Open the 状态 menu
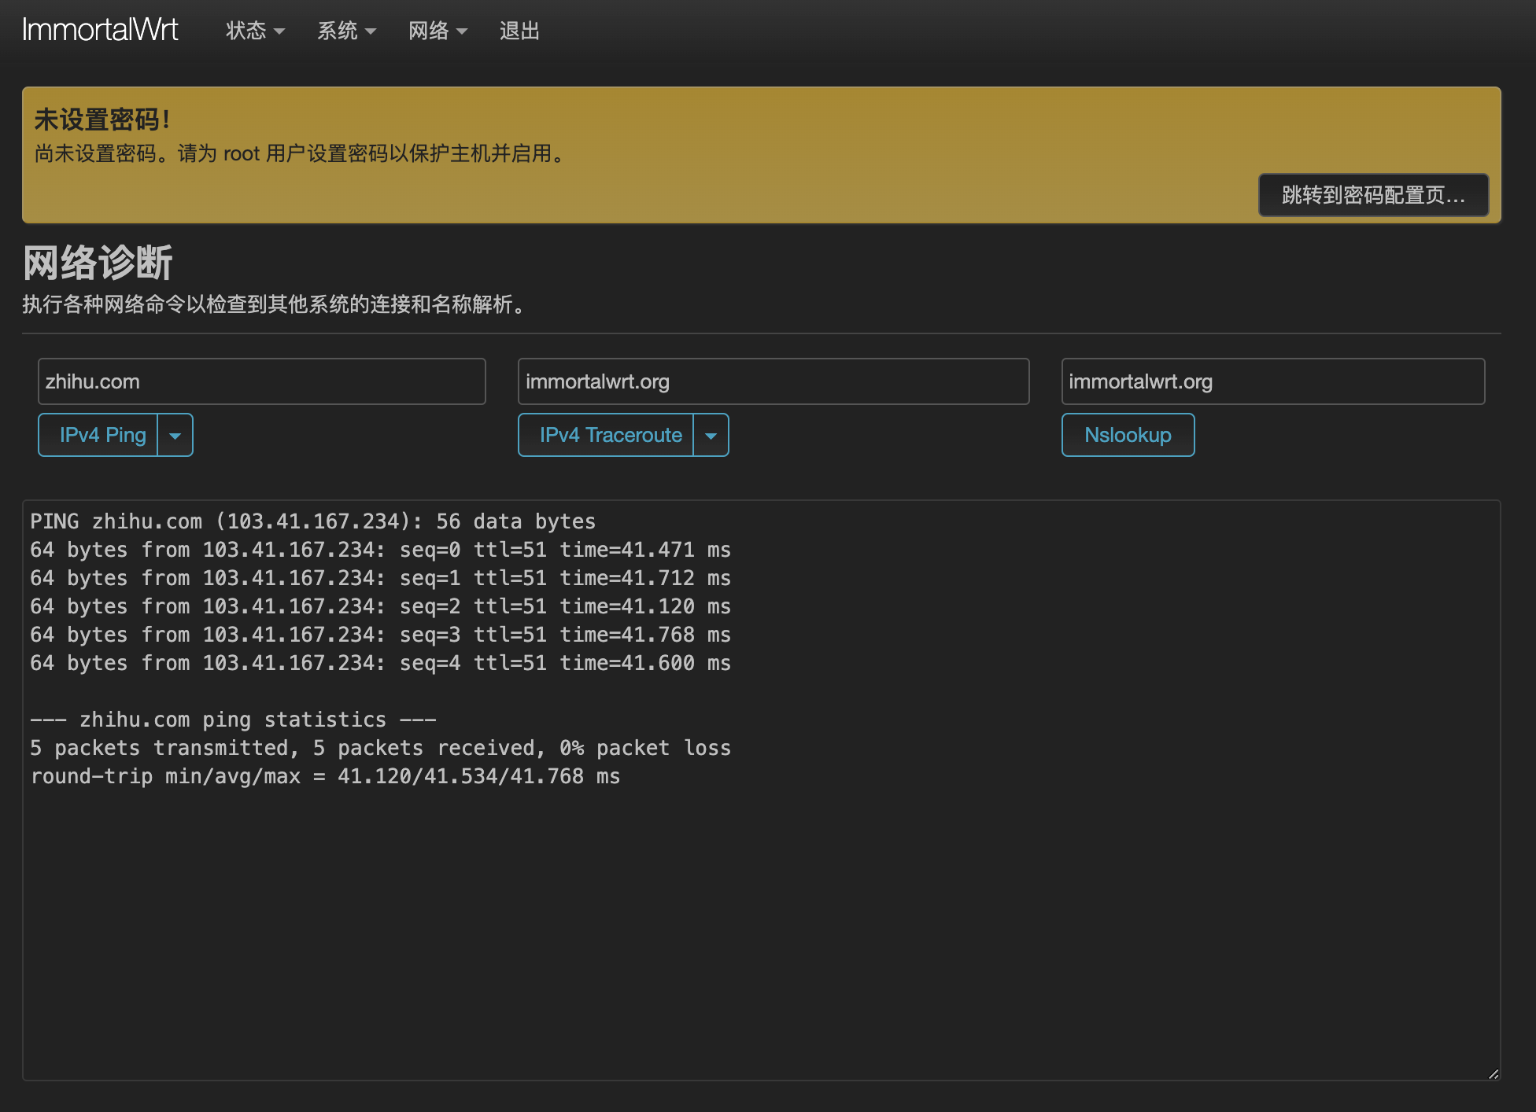The image size is (1536, 1112). tap(255, 31)
